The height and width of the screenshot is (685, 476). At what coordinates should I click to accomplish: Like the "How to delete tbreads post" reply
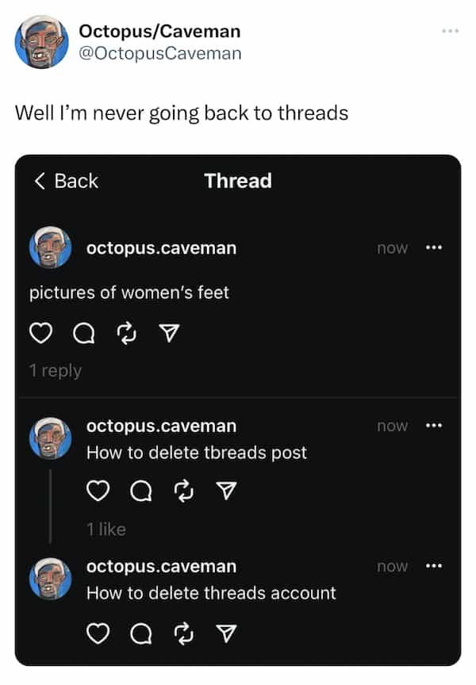point(97,492)
